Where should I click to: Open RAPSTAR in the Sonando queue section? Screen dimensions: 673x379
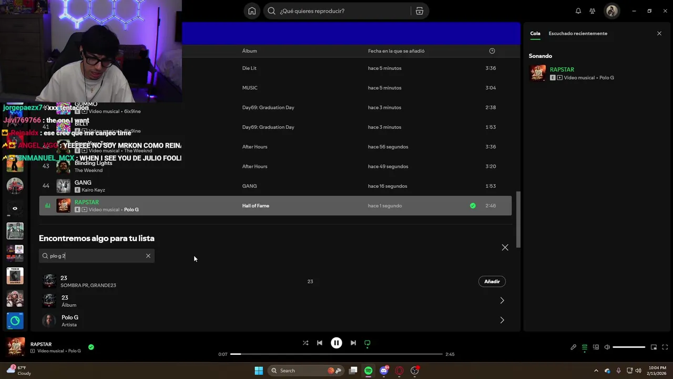(x=562, y=69)
